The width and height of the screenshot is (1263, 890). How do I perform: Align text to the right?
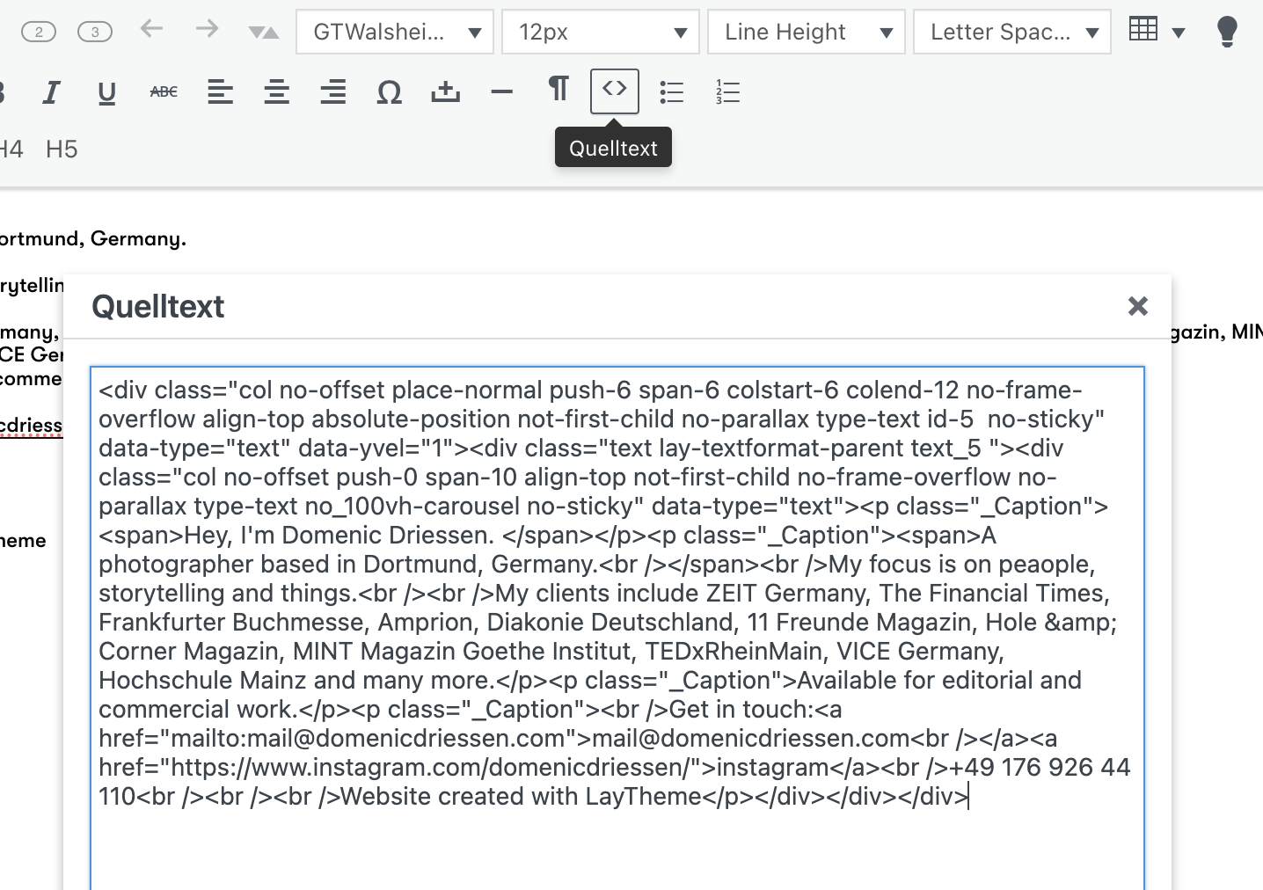pos(332,92)
